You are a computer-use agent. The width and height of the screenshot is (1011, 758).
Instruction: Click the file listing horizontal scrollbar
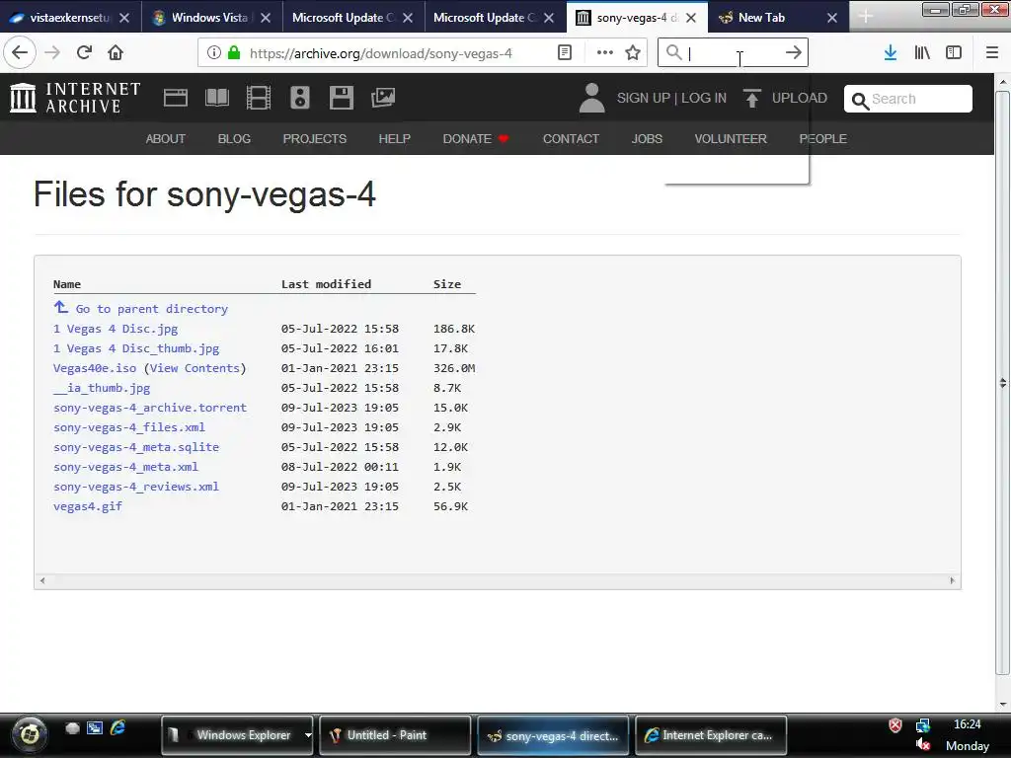(x=498, y=580)
